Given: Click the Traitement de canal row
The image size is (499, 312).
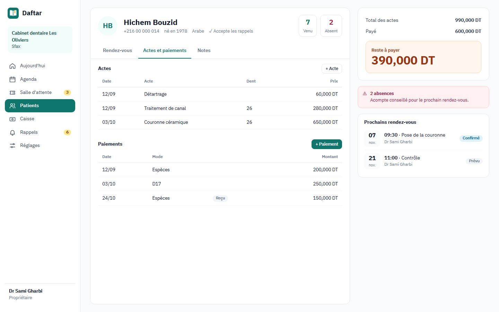Looking at the screenshot, I should click(220, 109).
